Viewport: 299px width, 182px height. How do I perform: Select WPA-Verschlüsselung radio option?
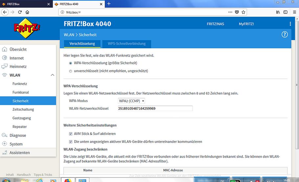point(71,63)
